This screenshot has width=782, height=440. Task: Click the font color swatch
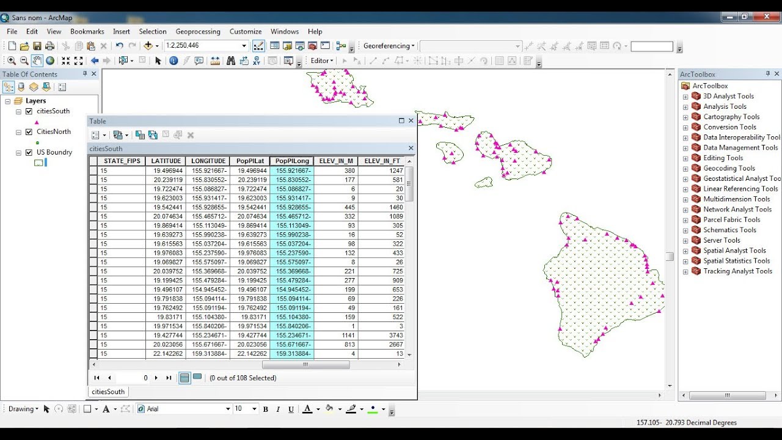pyautogui.click(x=307, y=409)
